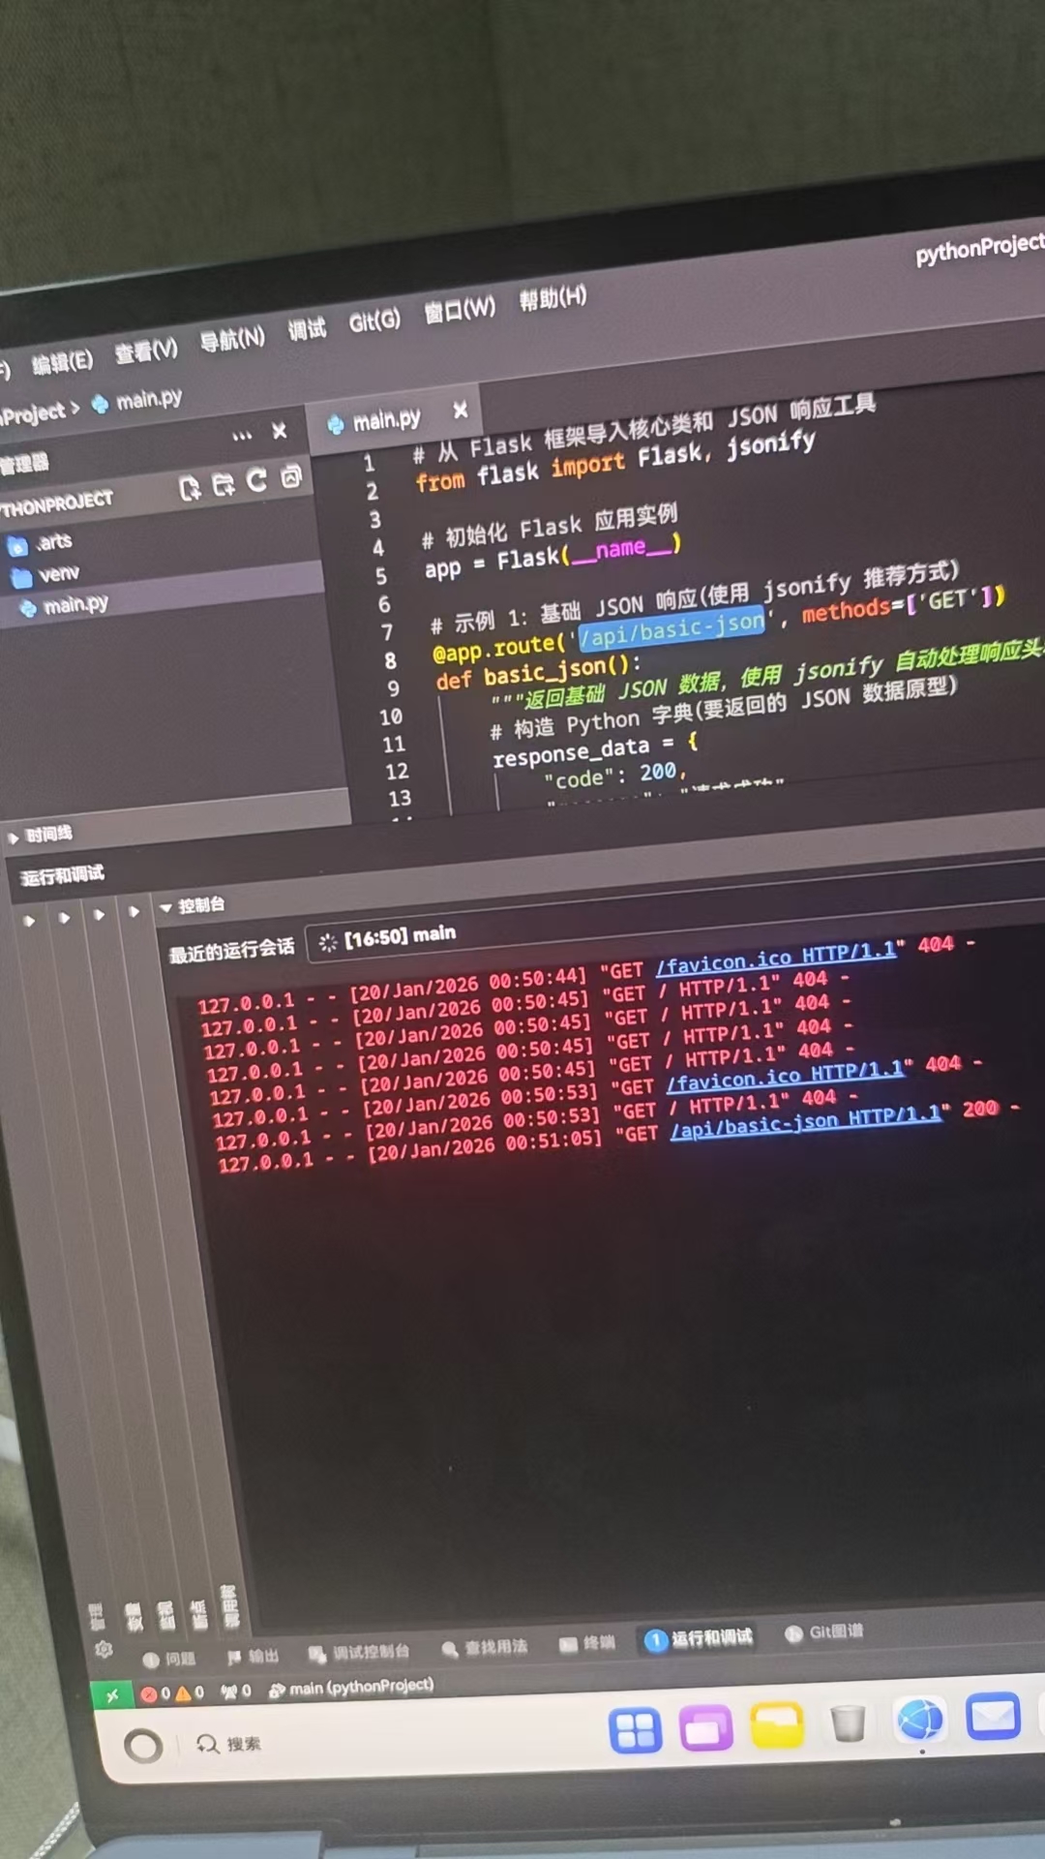This screenshot has height=1859, width=1045.
Task: Switch to the 调试控制台 bottom tab
Action: (359, 1651)
